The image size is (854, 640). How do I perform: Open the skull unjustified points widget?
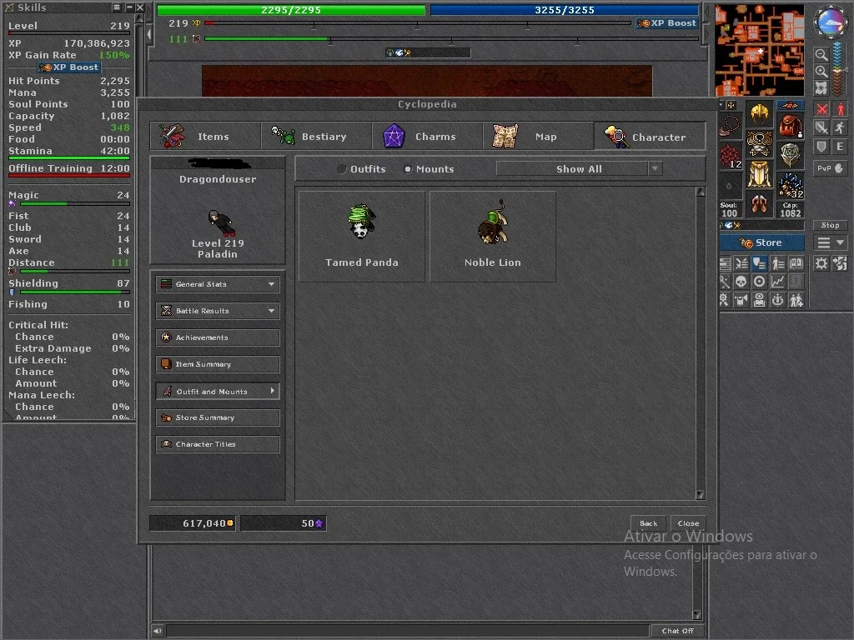(x=741, y=282)
